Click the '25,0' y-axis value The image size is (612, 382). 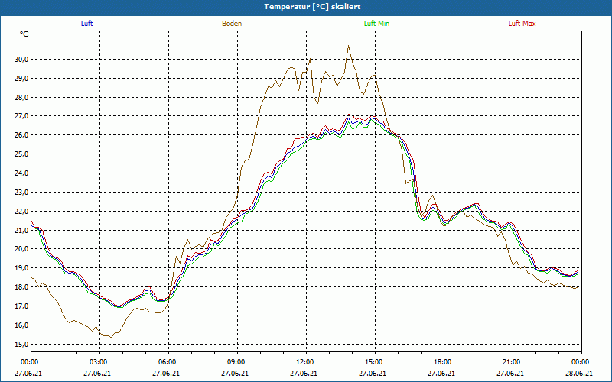click(21, 154)
